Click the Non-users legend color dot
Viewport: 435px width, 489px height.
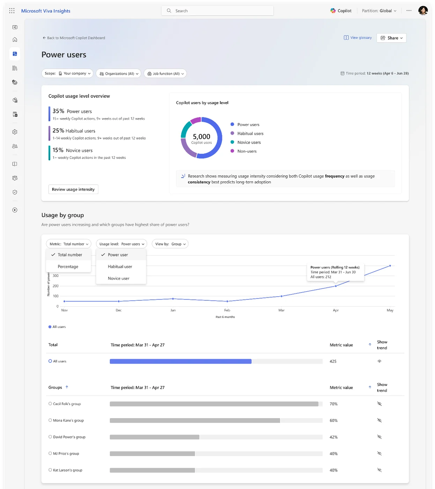pos(232,151)
